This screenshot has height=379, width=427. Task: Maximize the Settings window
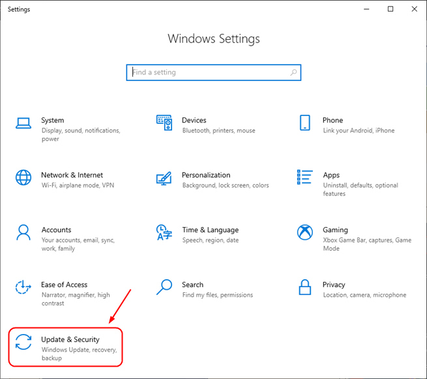(x=390, y=9)
